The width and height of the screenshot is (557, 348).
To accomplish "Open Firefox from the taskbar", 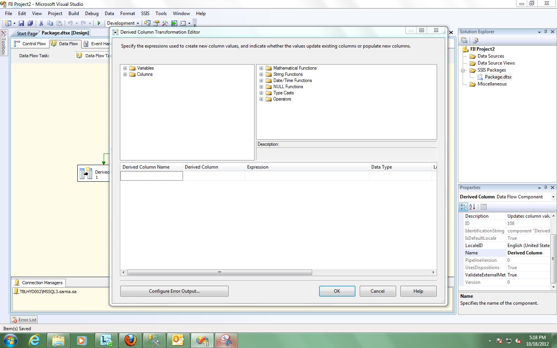I will click(130, 340).
